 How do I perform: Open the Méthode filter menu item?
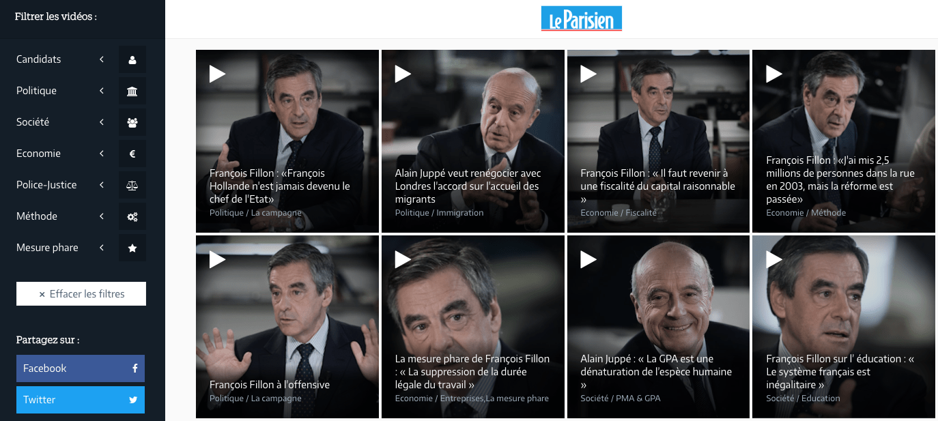60,216
